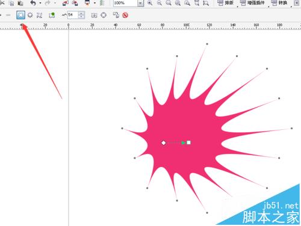The width and height of the screenshot is (301, 226).
Task: Increase amplitude with the up stepper
Action: click(x=81, y=13)
